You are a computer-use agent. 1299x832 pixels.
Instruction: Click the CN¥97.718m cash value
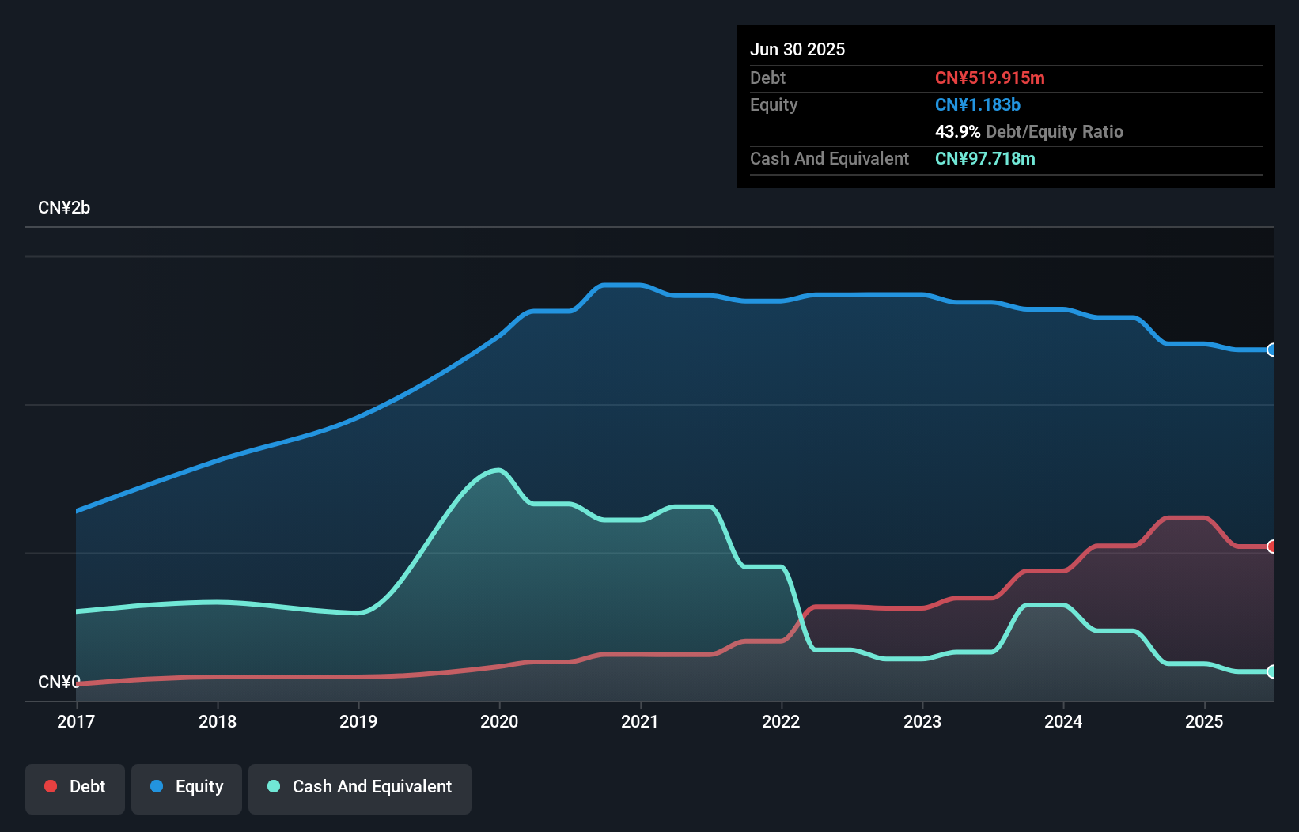[984, 159]
